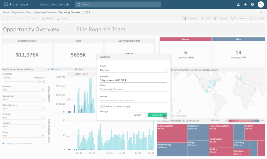This screenshot has height=159, width=267.
Task: Open the Download toolbar option
Action: (221, 18)
